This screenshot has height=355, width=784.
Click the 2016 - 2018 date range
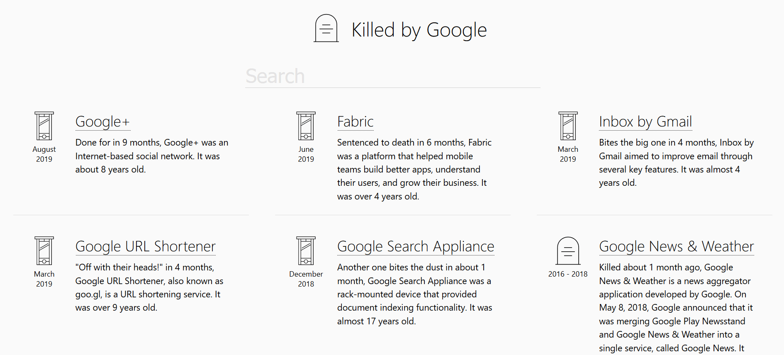coord(568,274)
